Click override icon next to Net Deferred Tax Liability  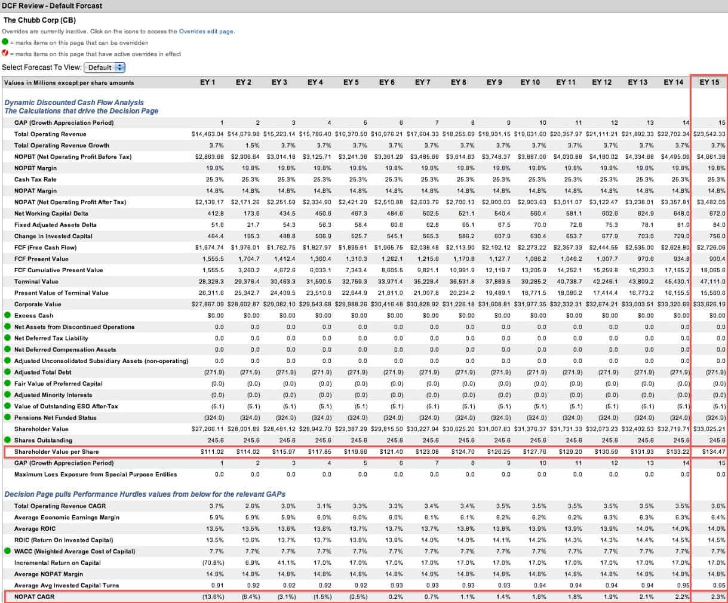[x=7, y=338]
